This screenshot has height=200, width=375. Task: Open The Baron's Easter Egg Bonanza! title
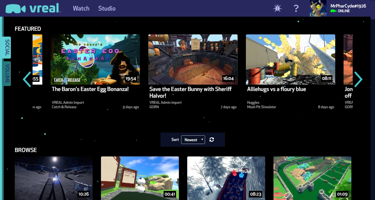click(x=90, y=89)
